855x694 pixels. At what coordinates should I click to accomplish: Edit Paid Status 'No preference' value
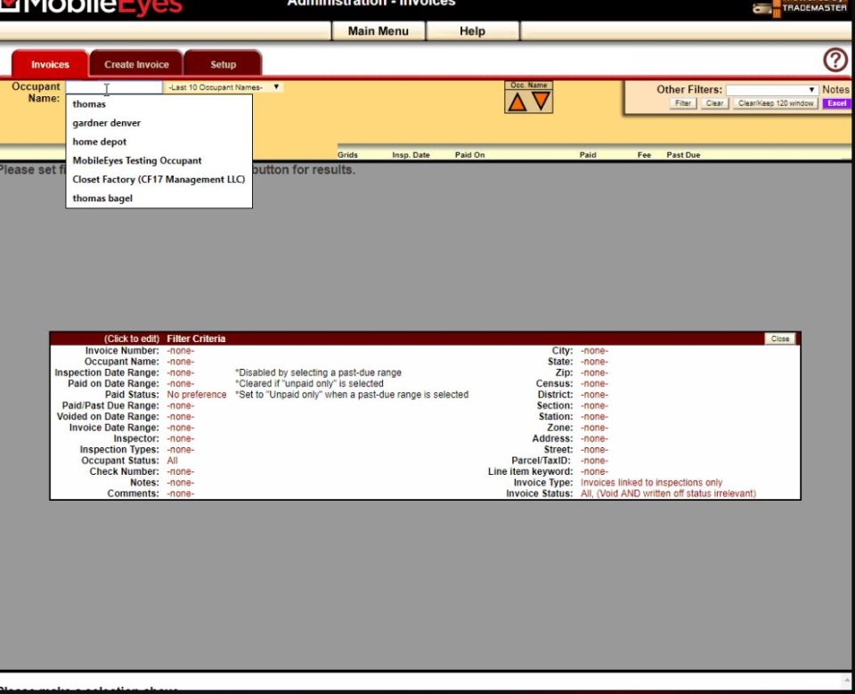pos(196,395)
